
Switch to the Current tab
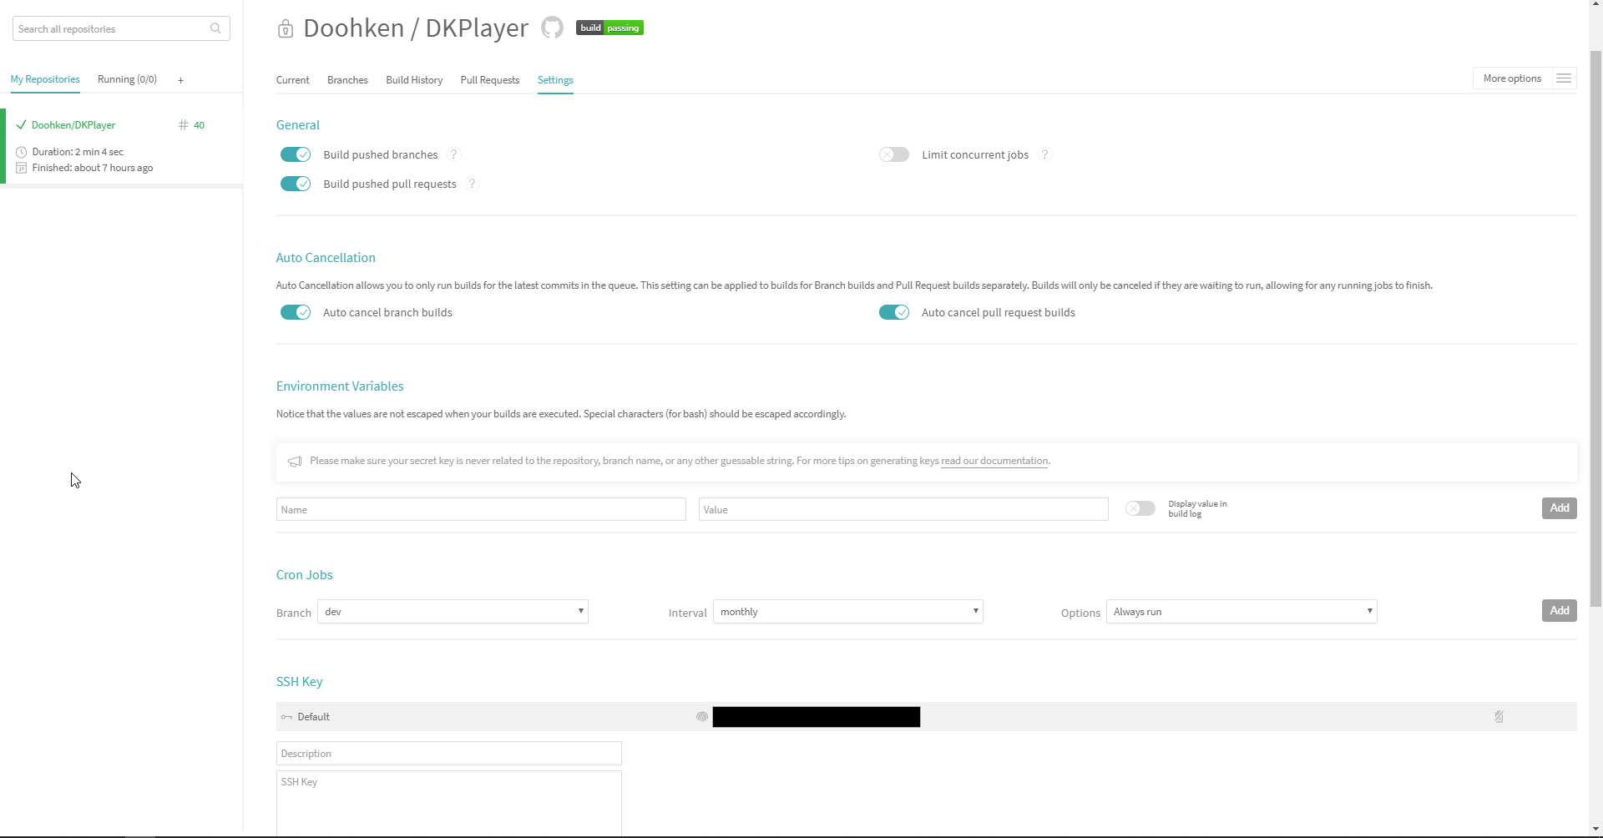(292, 80)
